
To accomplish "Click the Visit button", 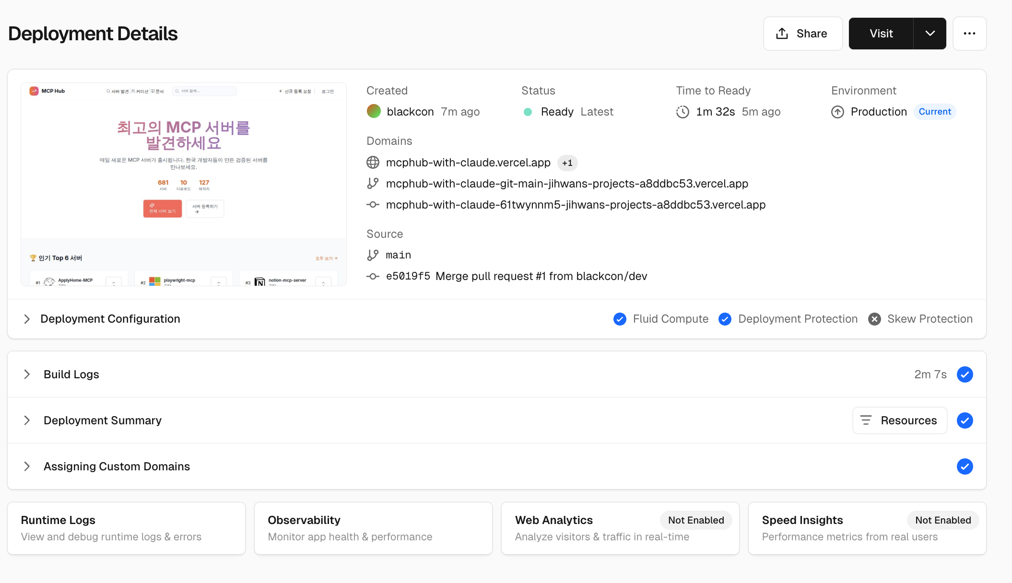I will (881, 34).
